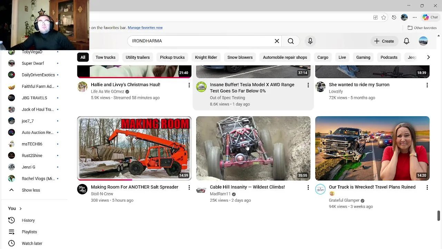Screen dimensions: 442x249
Task: Open the JBG TRAVELS subscription
Action: pyautogui.click(x=34, y=98)
